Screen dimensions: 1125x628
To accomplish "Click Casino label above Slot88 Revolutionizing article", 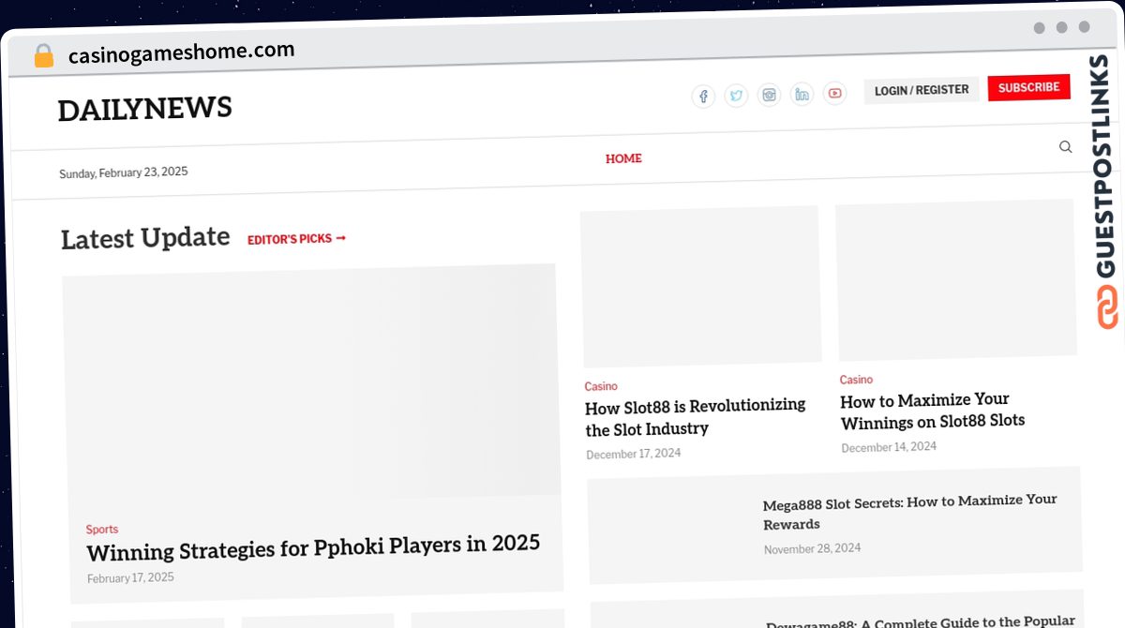I will [601, 386].
